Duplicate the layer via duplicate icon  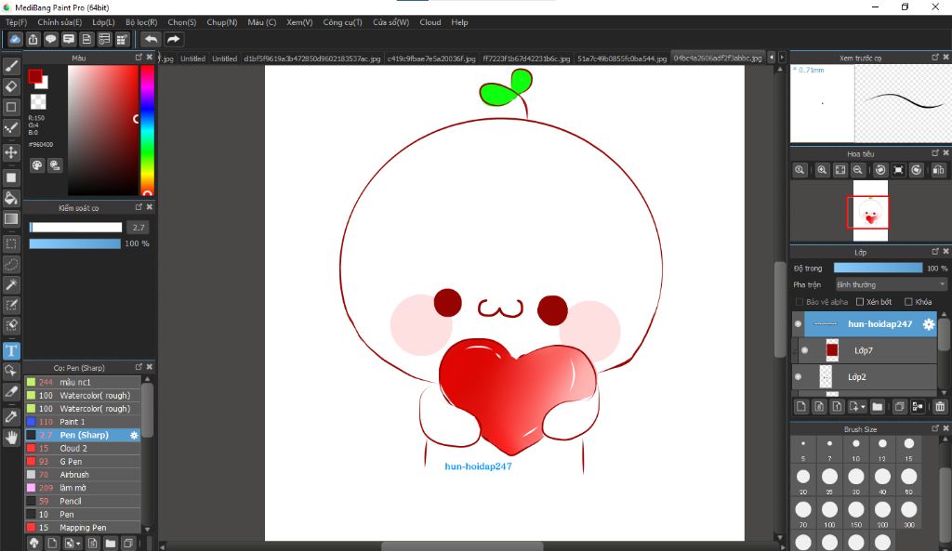click(x=899, y=407)
